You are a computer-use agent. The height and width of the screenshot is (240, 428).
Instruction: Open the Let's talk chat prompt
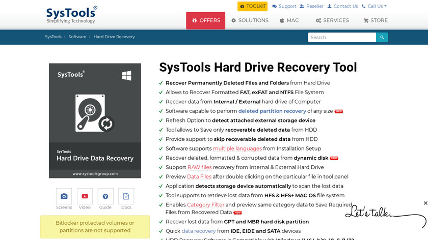[385, 215]
